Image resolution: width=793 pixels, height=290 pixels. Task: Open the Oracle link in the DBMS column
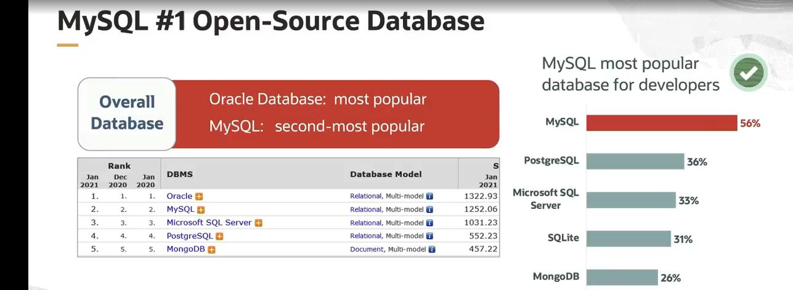[x=179, y=197]
